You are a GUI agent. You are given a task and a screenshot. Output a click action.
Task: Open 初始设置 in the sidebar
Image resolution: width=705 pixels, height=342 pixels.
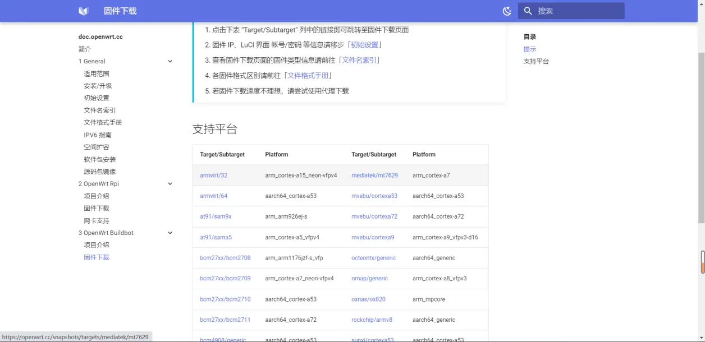click(97, 98)
